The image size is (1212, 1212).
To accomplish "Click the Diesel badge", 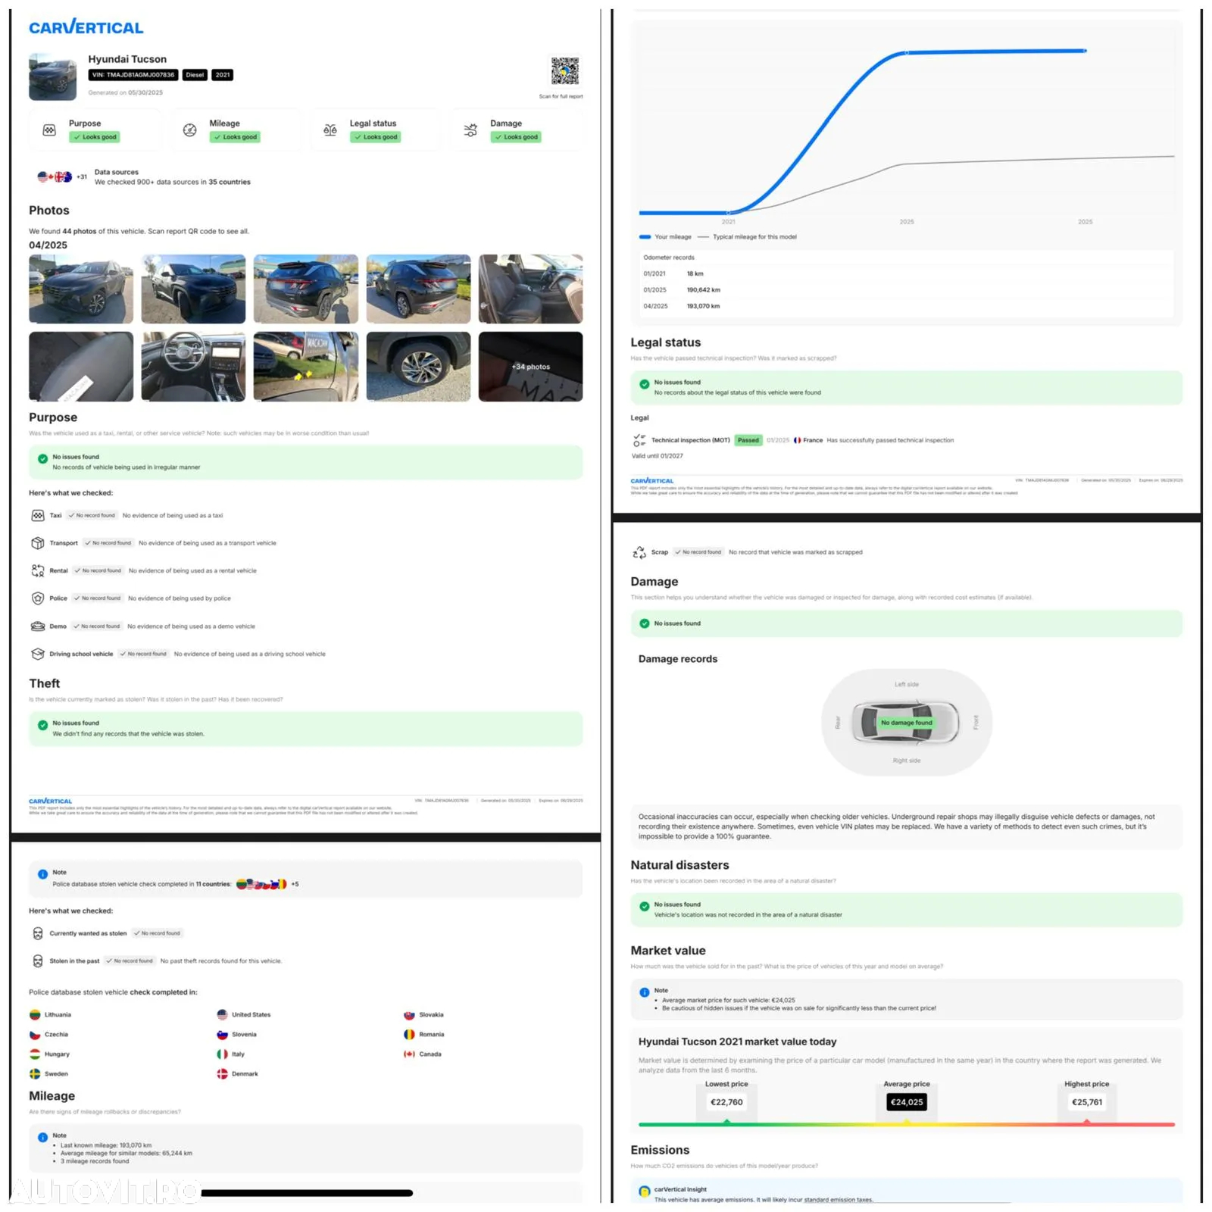I will [x=195, y=75].
